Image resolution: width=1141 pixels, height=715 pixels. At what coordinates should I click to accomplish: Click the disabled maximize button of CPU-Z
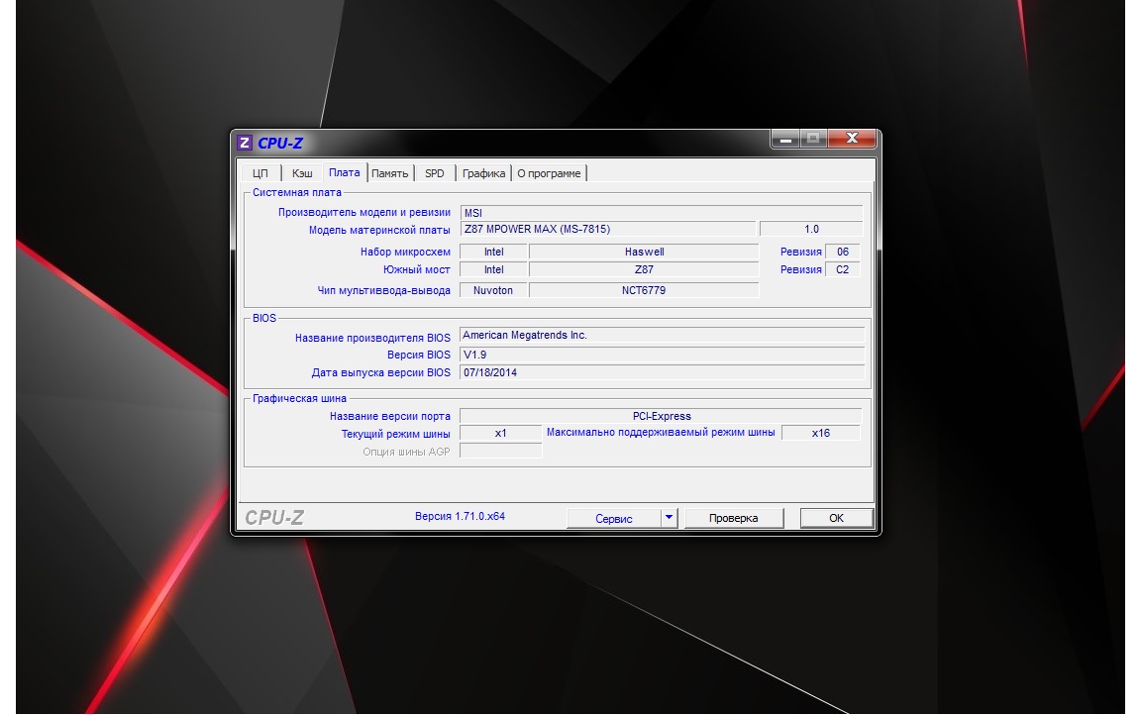[813, 139]
